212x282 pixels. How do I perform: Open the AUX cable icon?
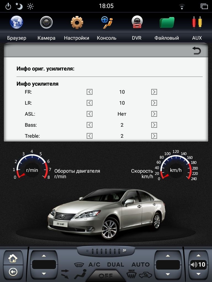tap(197, 22)
